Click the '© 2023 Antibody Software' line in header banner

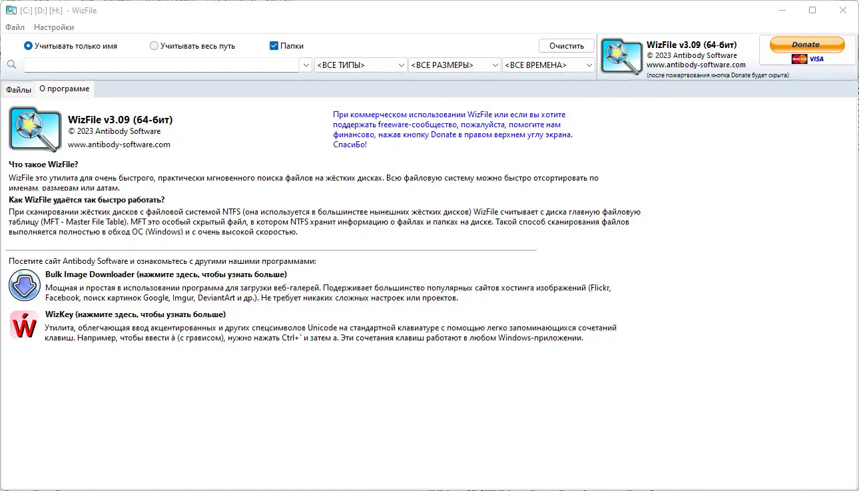coord(692,55)
